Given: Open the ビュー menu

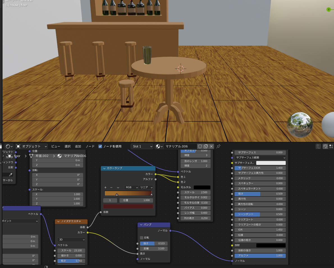Looking at the screenshot, I should pyautogui.click(x=56, y=146).
